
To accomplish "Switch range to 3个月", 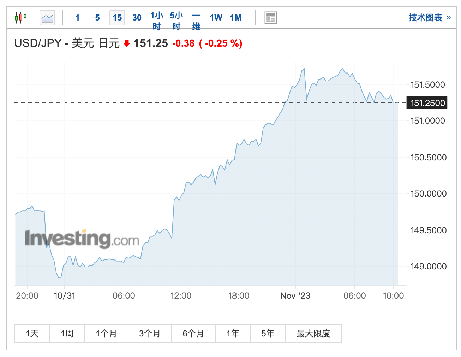I will coord(150,333).
